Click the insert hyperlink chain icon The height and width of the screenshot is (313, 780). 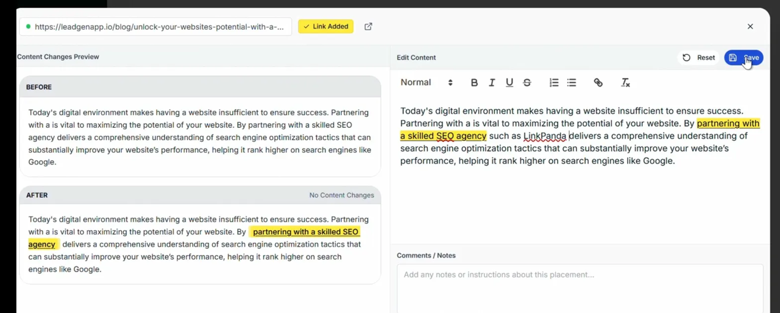click(x=598, y=83)
